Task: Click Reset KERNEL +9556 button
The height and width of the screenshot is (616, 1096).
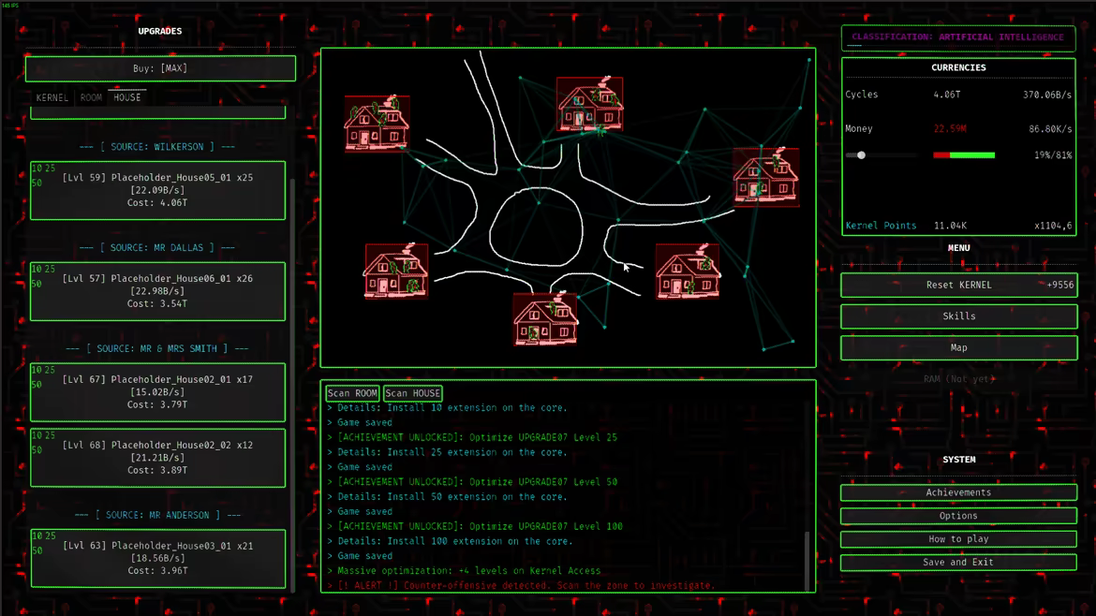Action: point(959,285)
